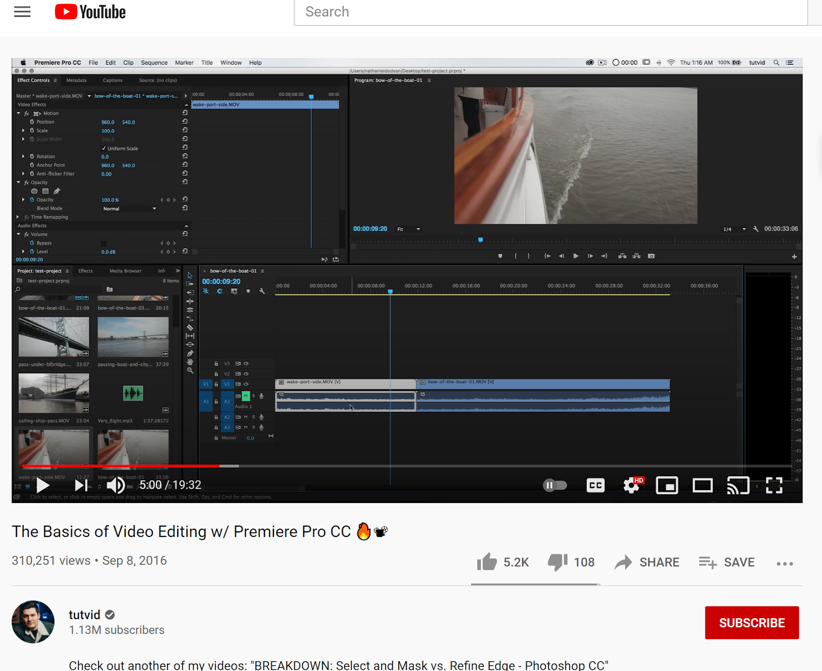Toggle the lock on track V2
822x671 pixels.
[x=216, y=374]
